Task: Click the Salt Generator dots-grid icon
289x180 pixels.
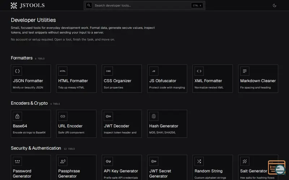Action: 245,161
